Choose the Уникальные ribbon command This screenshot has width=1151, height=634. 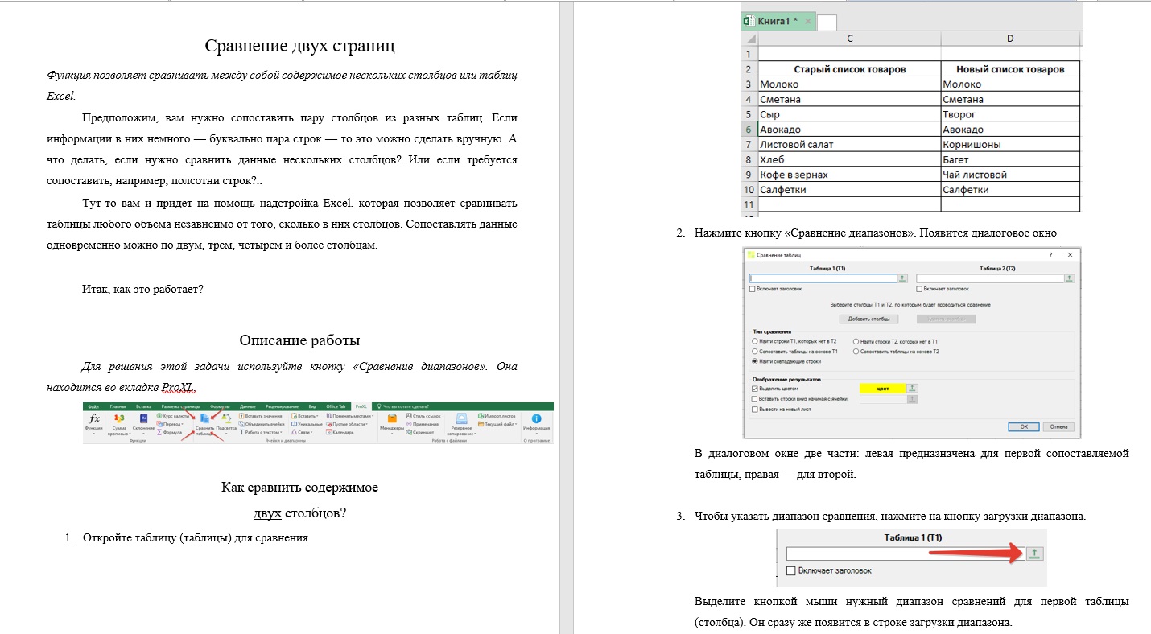coord(305,424)
